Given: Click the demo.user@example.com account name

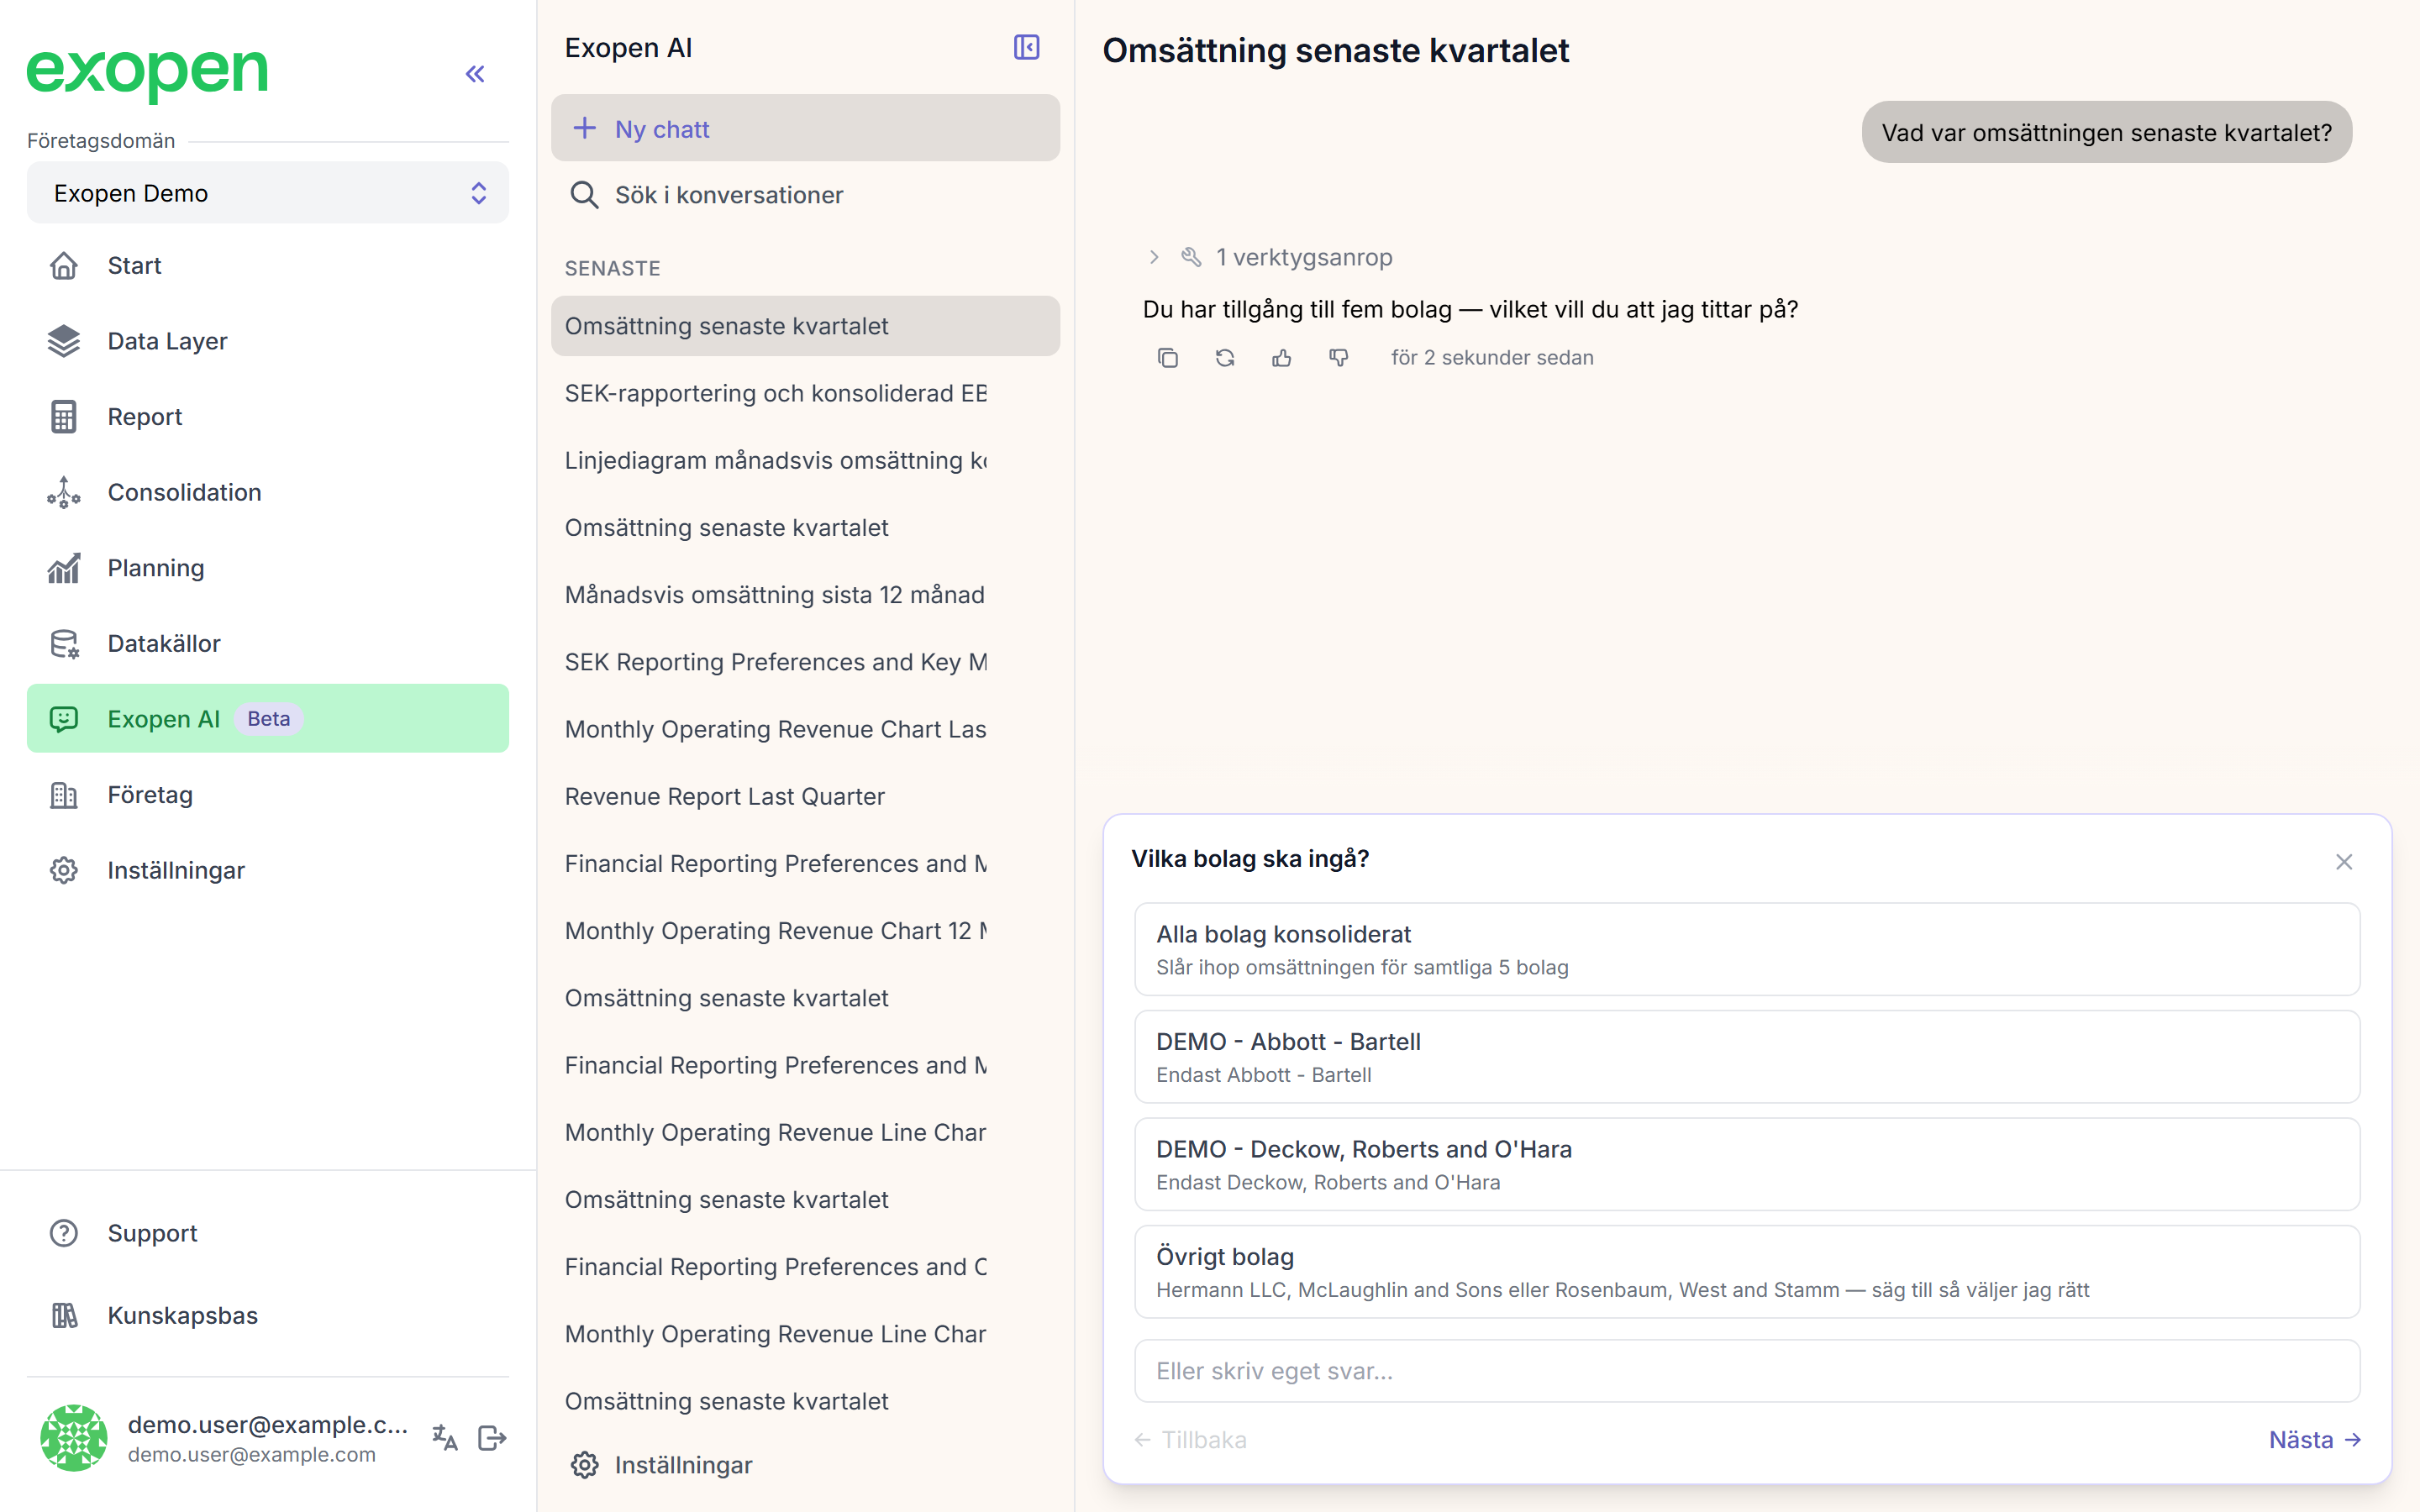Looking at the screenshot, I should pos(268,1424).
